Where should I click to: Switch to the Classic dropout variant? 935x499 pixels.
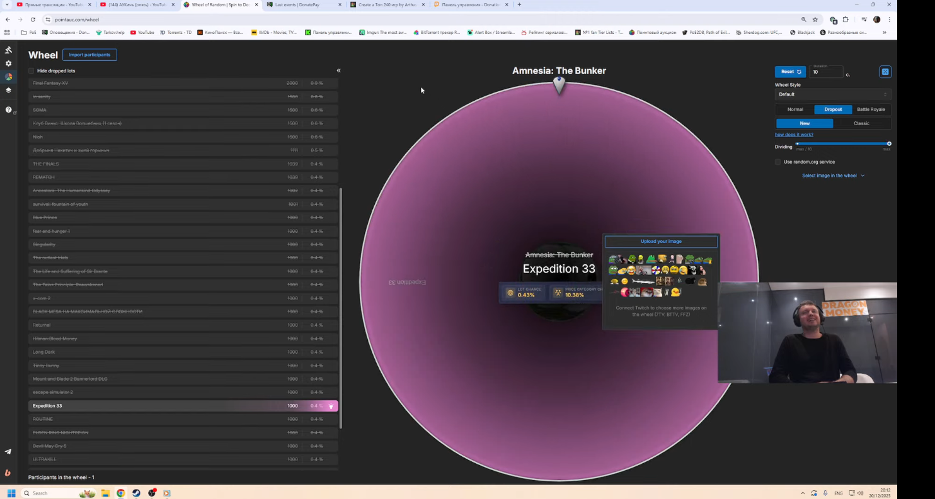point(861,123)
